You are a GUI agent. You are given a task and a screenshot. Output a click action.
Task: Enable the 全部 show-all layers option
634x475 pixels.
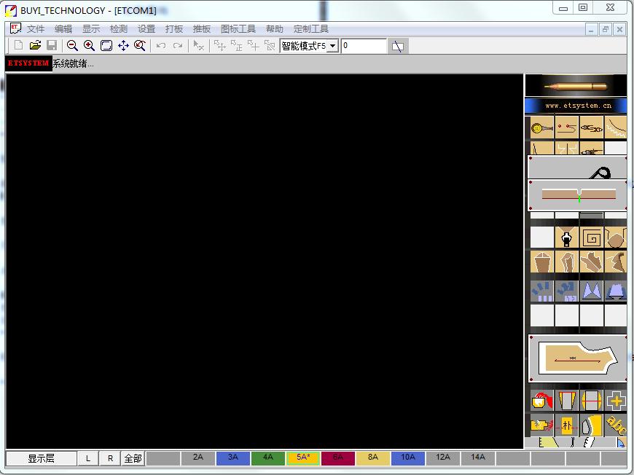click(132, 458)
